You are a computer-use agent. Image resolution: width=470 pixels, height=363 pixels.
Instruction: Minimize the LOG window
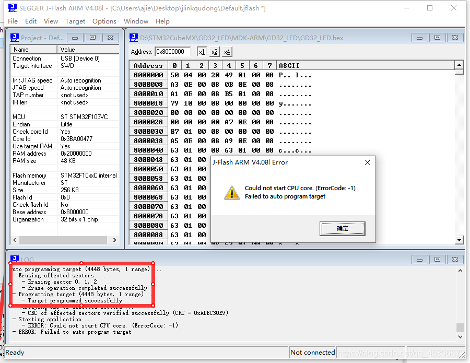[420, 260]
